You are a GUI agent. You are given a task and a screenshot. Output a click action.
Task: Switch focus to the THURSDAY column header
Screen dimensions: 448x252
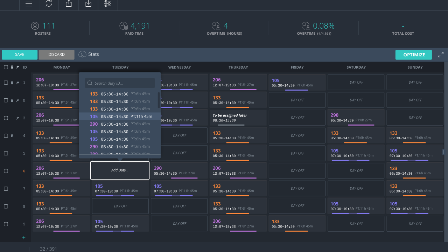pos(238,67)
